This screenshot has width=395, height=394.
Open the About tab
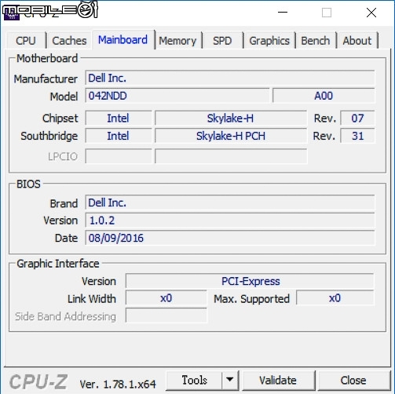pyautogui.click(x=357, y=41)
